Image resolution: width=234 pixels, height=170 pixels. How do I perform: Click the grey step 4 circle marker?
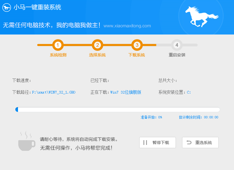pyautogui.click(x=177, y=45)
